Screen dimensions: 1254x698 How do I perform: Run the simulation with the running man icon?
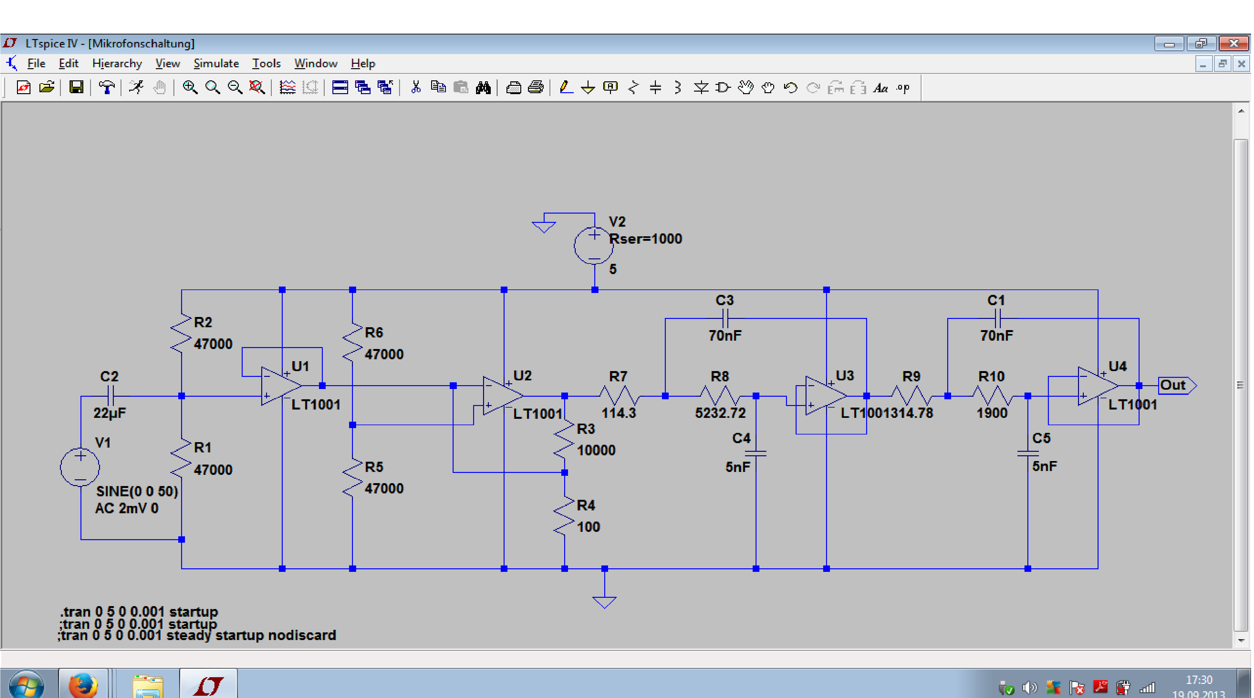pos(137,87)
